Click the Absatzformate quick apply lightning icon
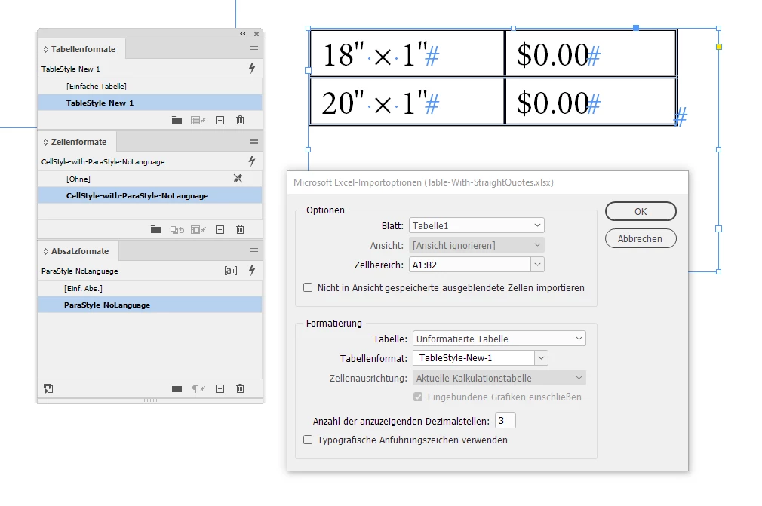762x506 pixels. pyautogui.click(x=252, y=271)
